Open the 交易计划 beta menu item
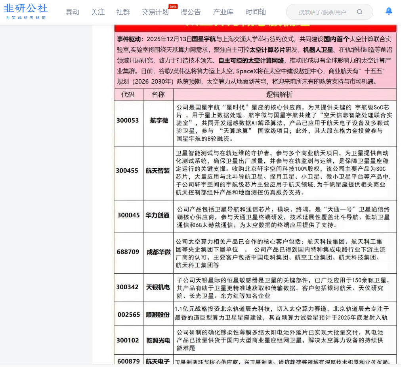The height and width of the screenshot is (367, 401). (155, 12)
